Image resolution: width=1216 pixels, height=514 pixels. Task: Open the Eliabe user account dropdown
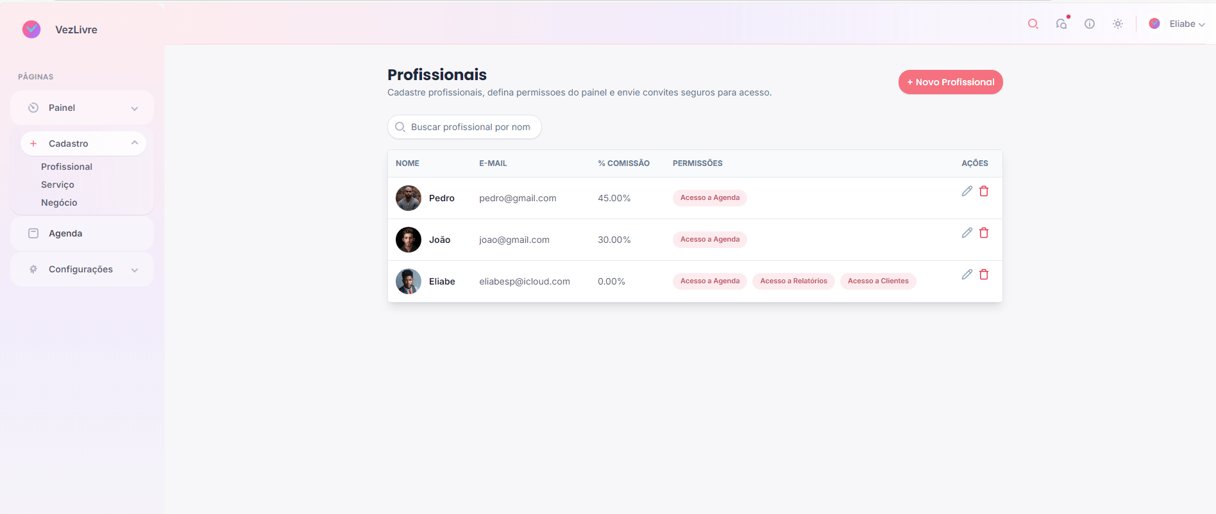click(x=1179, y=24)
